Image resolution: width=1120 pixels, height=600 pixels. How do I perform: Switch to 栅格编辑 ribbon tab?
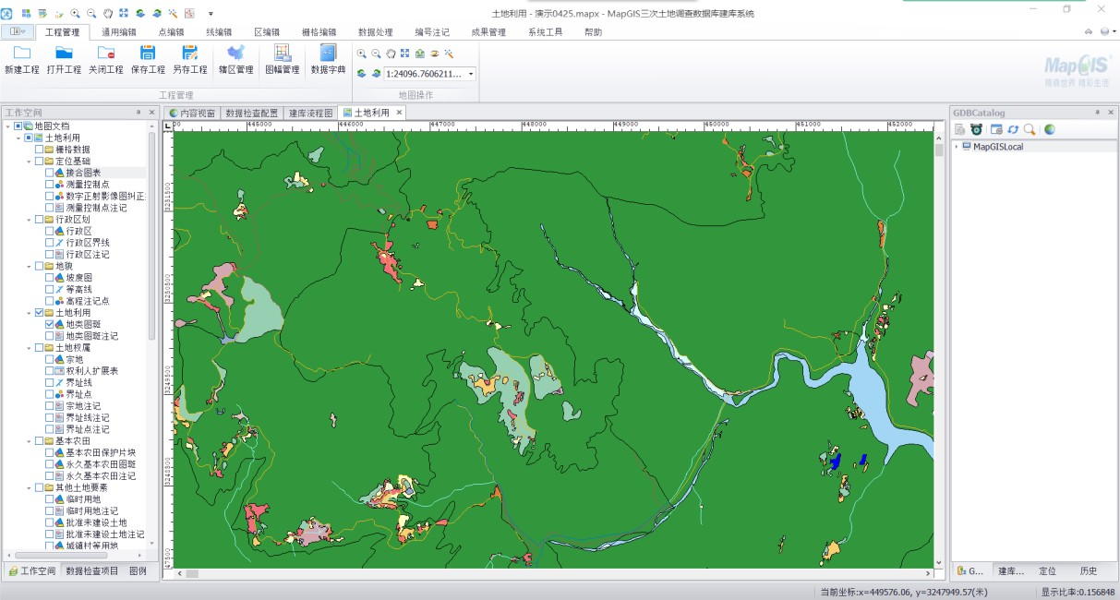point(319,31)
